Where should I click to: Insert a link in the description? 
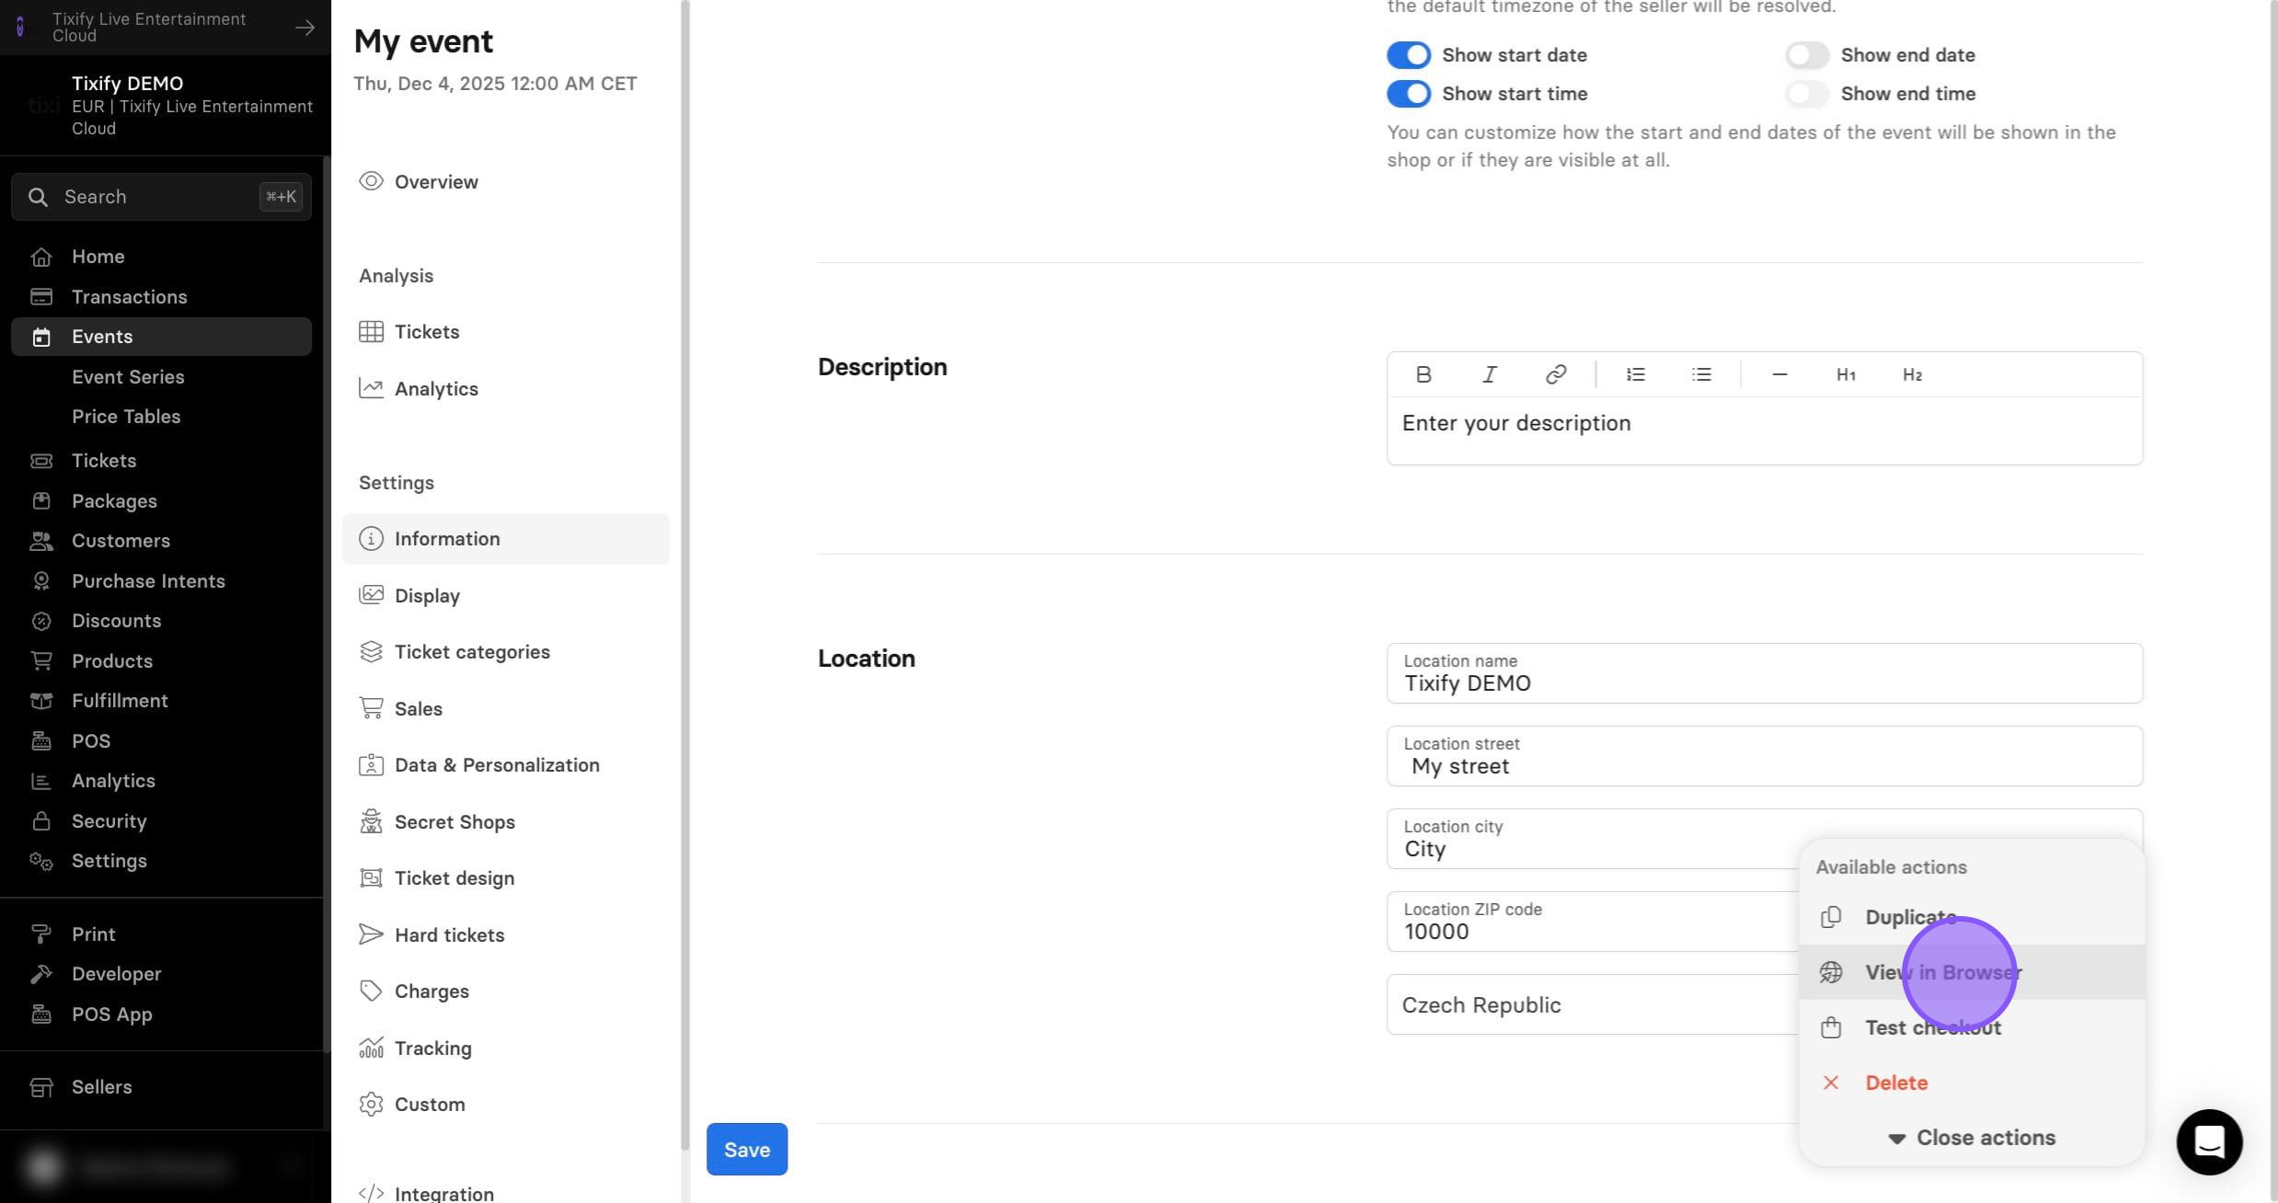[x=1556, y=374]
